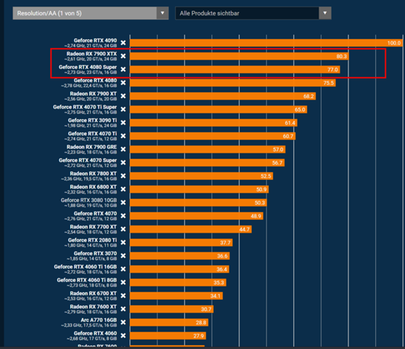Remove Geforce RTX 2080 Ti via X icon

(123, 242)
